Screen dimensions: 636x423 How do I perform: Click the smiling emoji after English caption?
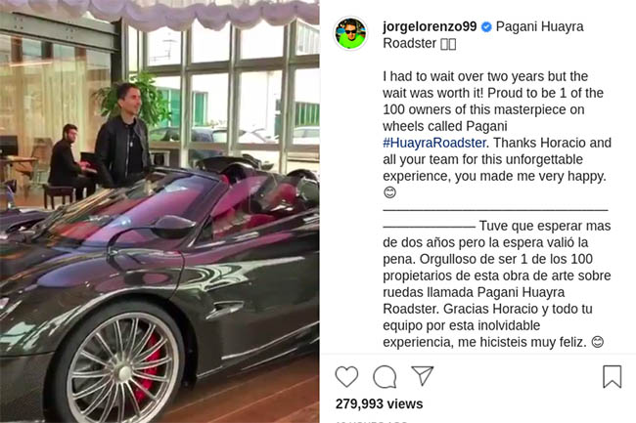389,192
